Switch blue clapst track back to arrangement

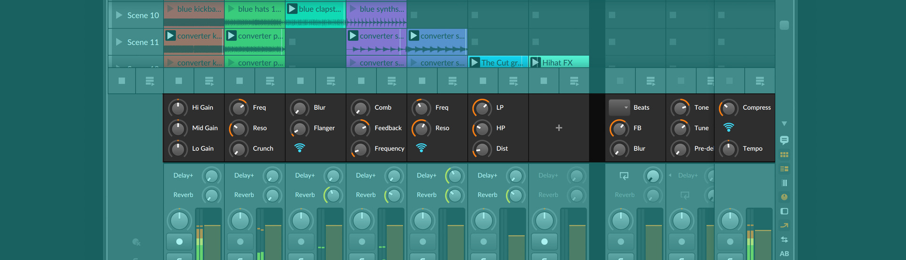coord(331,81)
